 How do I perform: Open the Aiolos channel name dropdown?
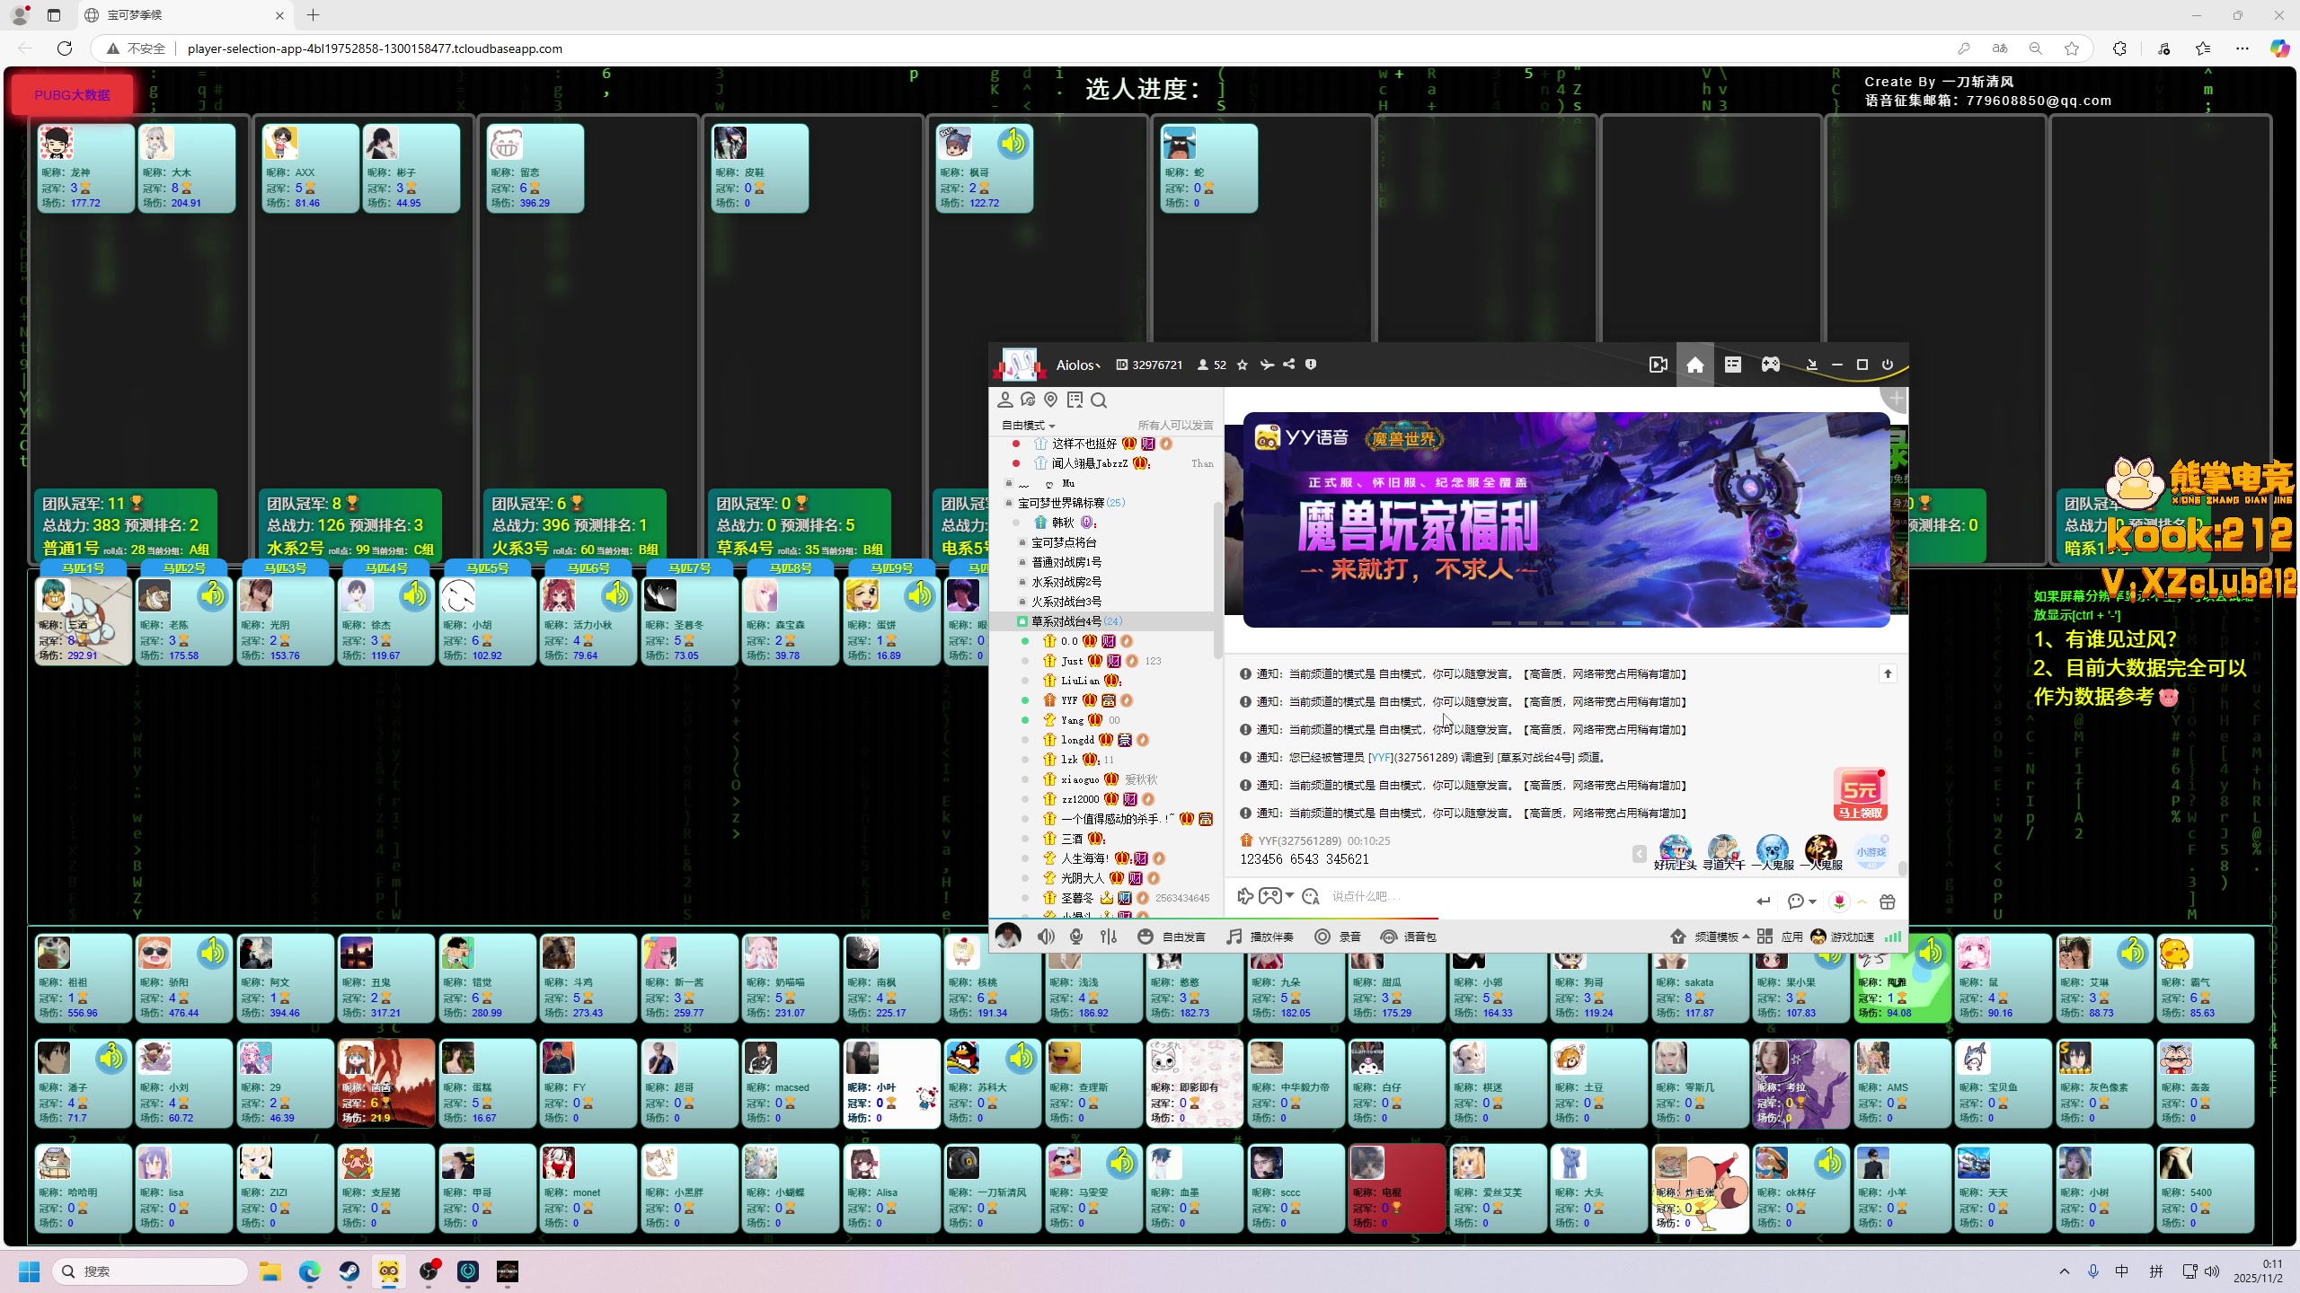point(1077,365)
